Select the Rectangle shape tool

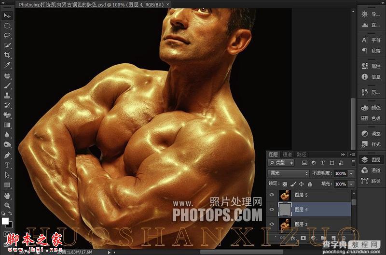click(x=7, y=185)
